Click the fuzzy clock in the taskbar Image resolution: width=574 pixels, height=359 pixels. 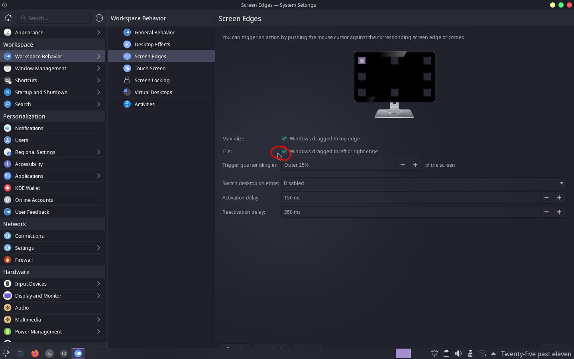[x=536, y=354]
